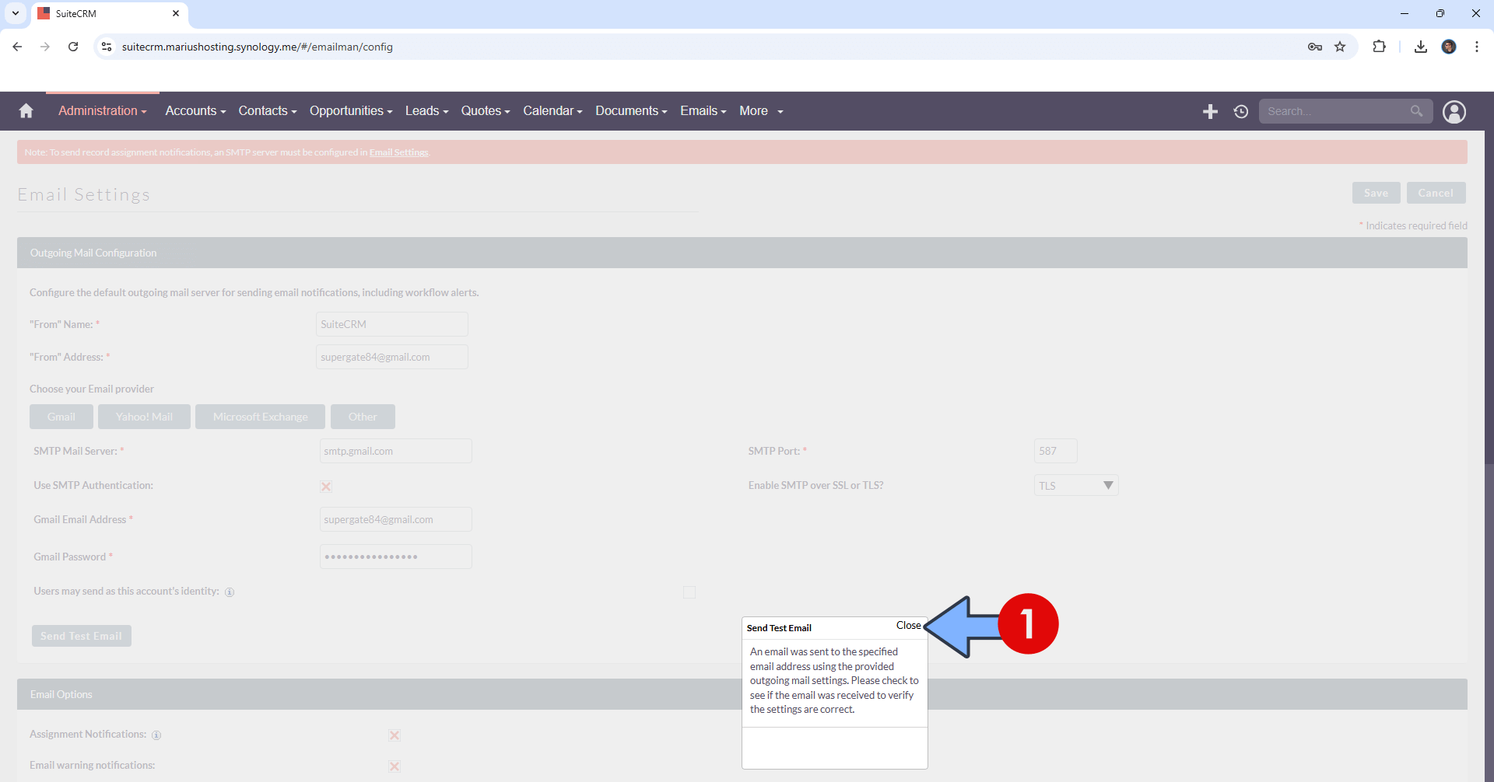Open tab search dropdown arrow
The width and height of the screenshot is (1494, 782).
tap(16, 13)
